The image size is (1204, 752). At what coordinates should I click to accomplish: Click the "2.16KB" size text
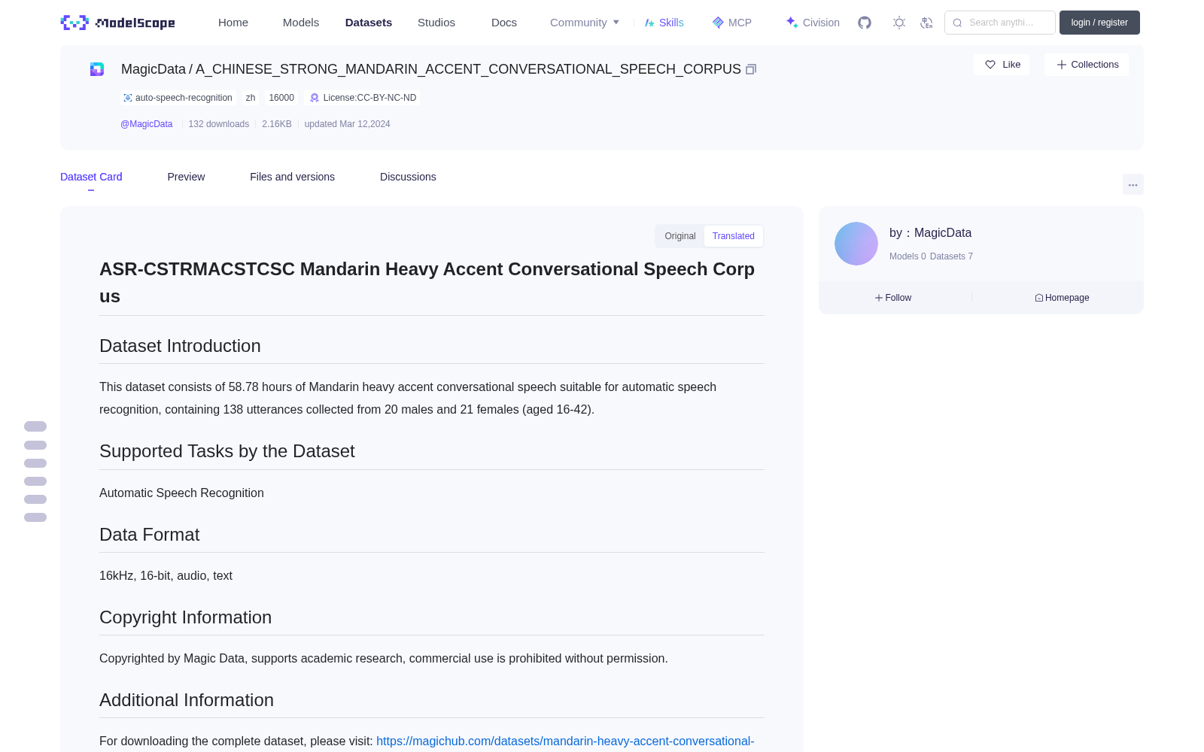pyautogui.click(x=277, y=124)
